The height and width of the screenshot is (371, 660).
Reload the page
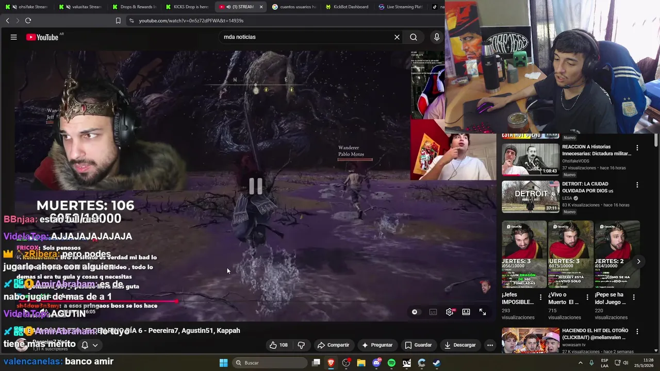coord(28,21)
